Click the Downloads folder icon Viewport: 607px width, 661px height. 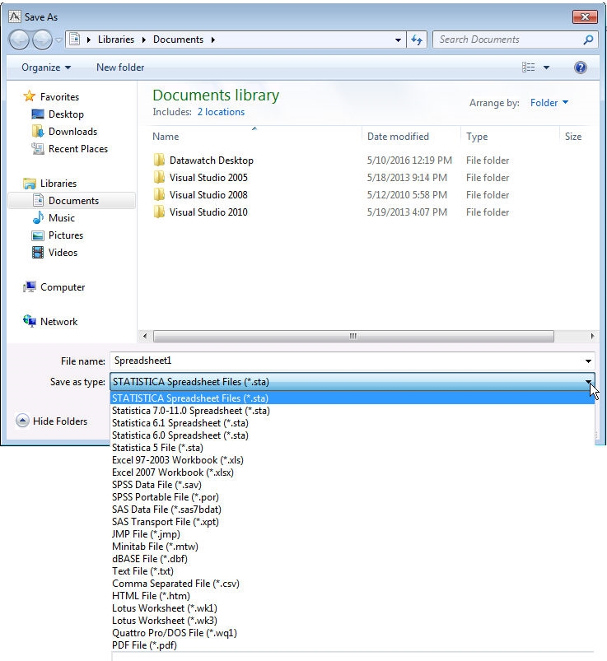38,131
